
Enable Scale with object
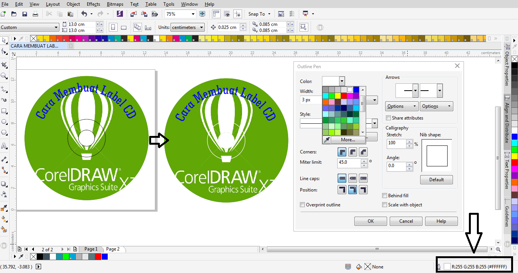385,204
